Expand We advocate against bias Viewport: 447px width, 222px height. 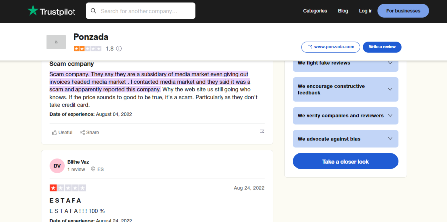pyautogui.click(x=346, y=139)
